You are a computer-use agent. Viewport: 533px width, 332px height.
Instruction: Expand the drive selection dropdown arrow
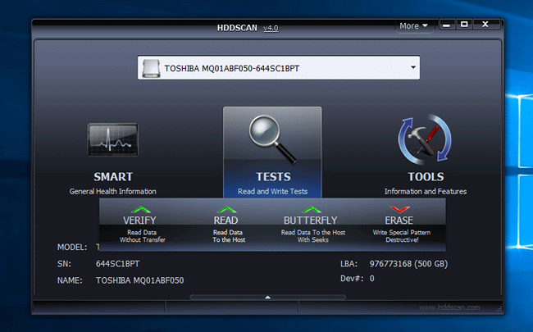pyautogui.click(x=413, y=67)
